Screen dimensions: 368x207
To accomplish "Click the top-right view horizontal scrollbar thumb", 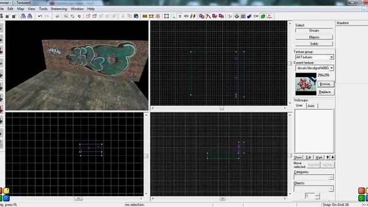I will tap(222, 108).
